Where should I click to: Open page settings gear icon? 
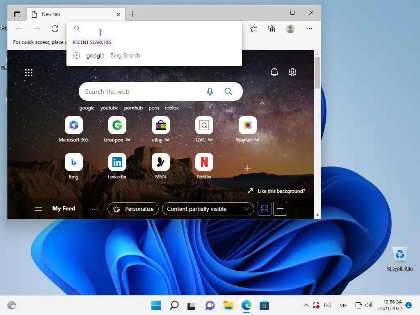click(292, 72)
